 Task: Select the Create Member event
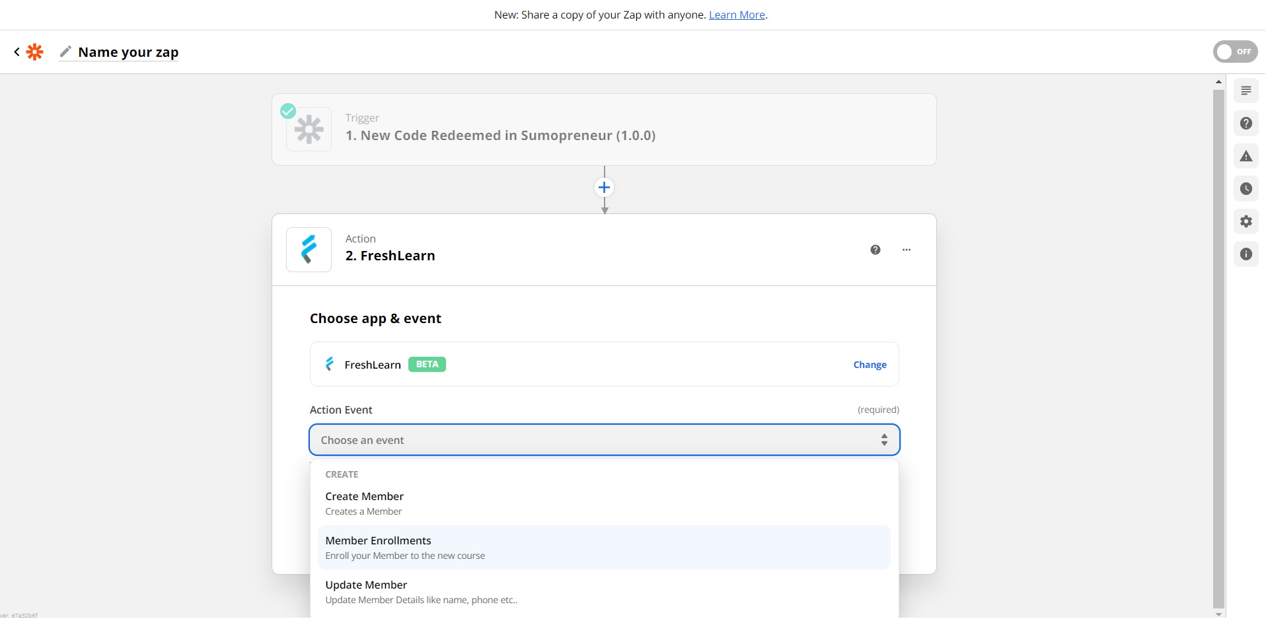pyautogui.click(x=604, y=503)
